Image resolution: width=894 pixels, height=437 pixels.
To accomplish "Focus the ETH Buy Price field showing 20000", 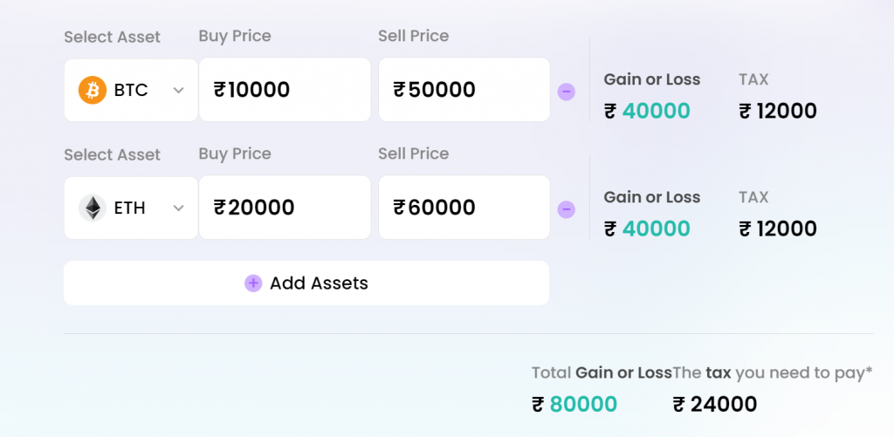I will 285,208.
